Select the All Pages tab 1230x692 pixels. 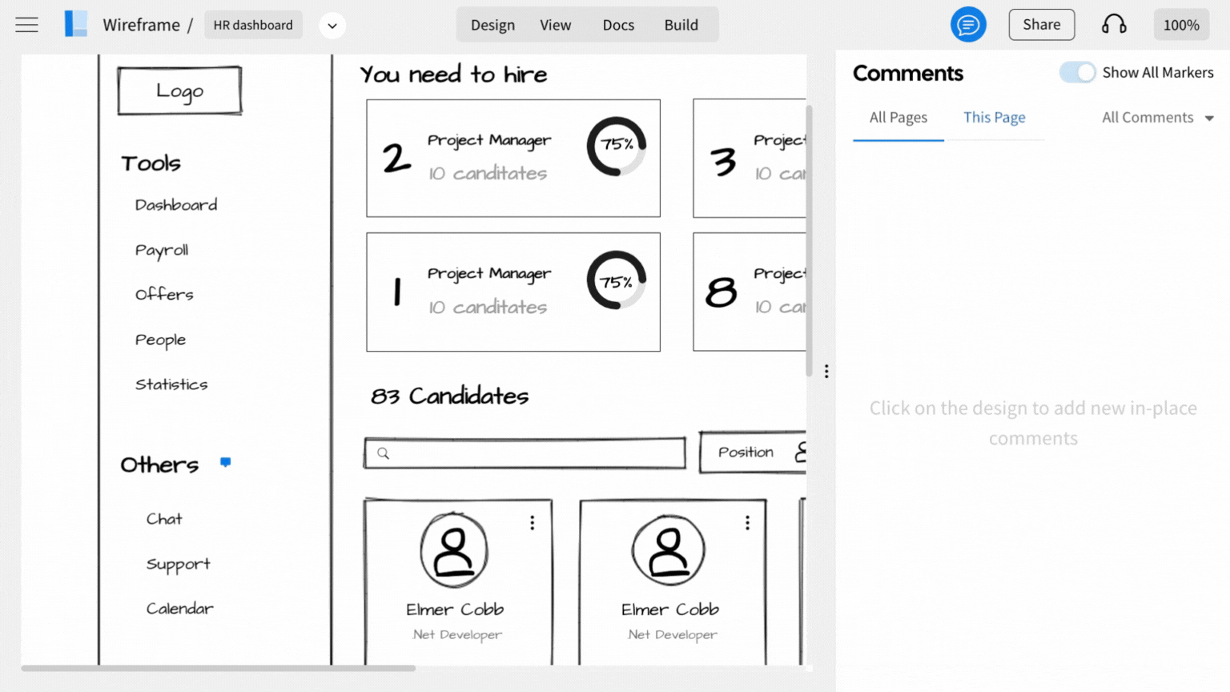tap(898, 118)
